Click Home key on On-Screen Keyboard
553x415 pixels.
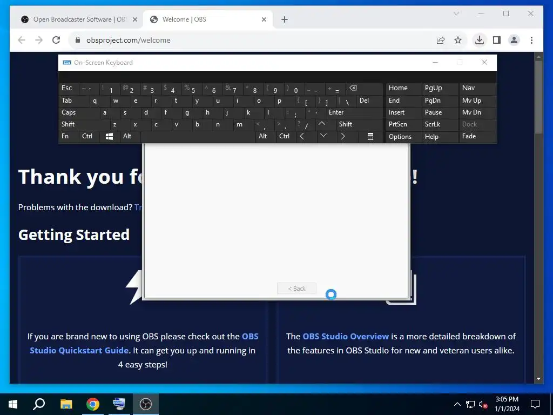(x=403, y=89)
